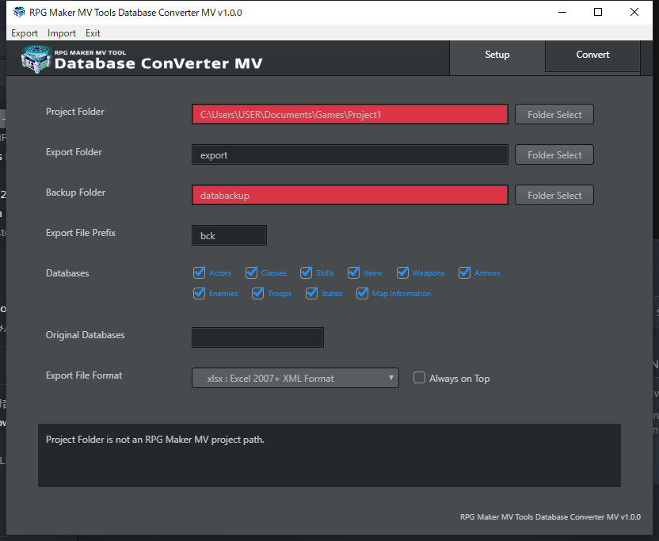Click the Original Databases input field
The width and height of the screenshot is (659, 541).
tap(257, 337)
